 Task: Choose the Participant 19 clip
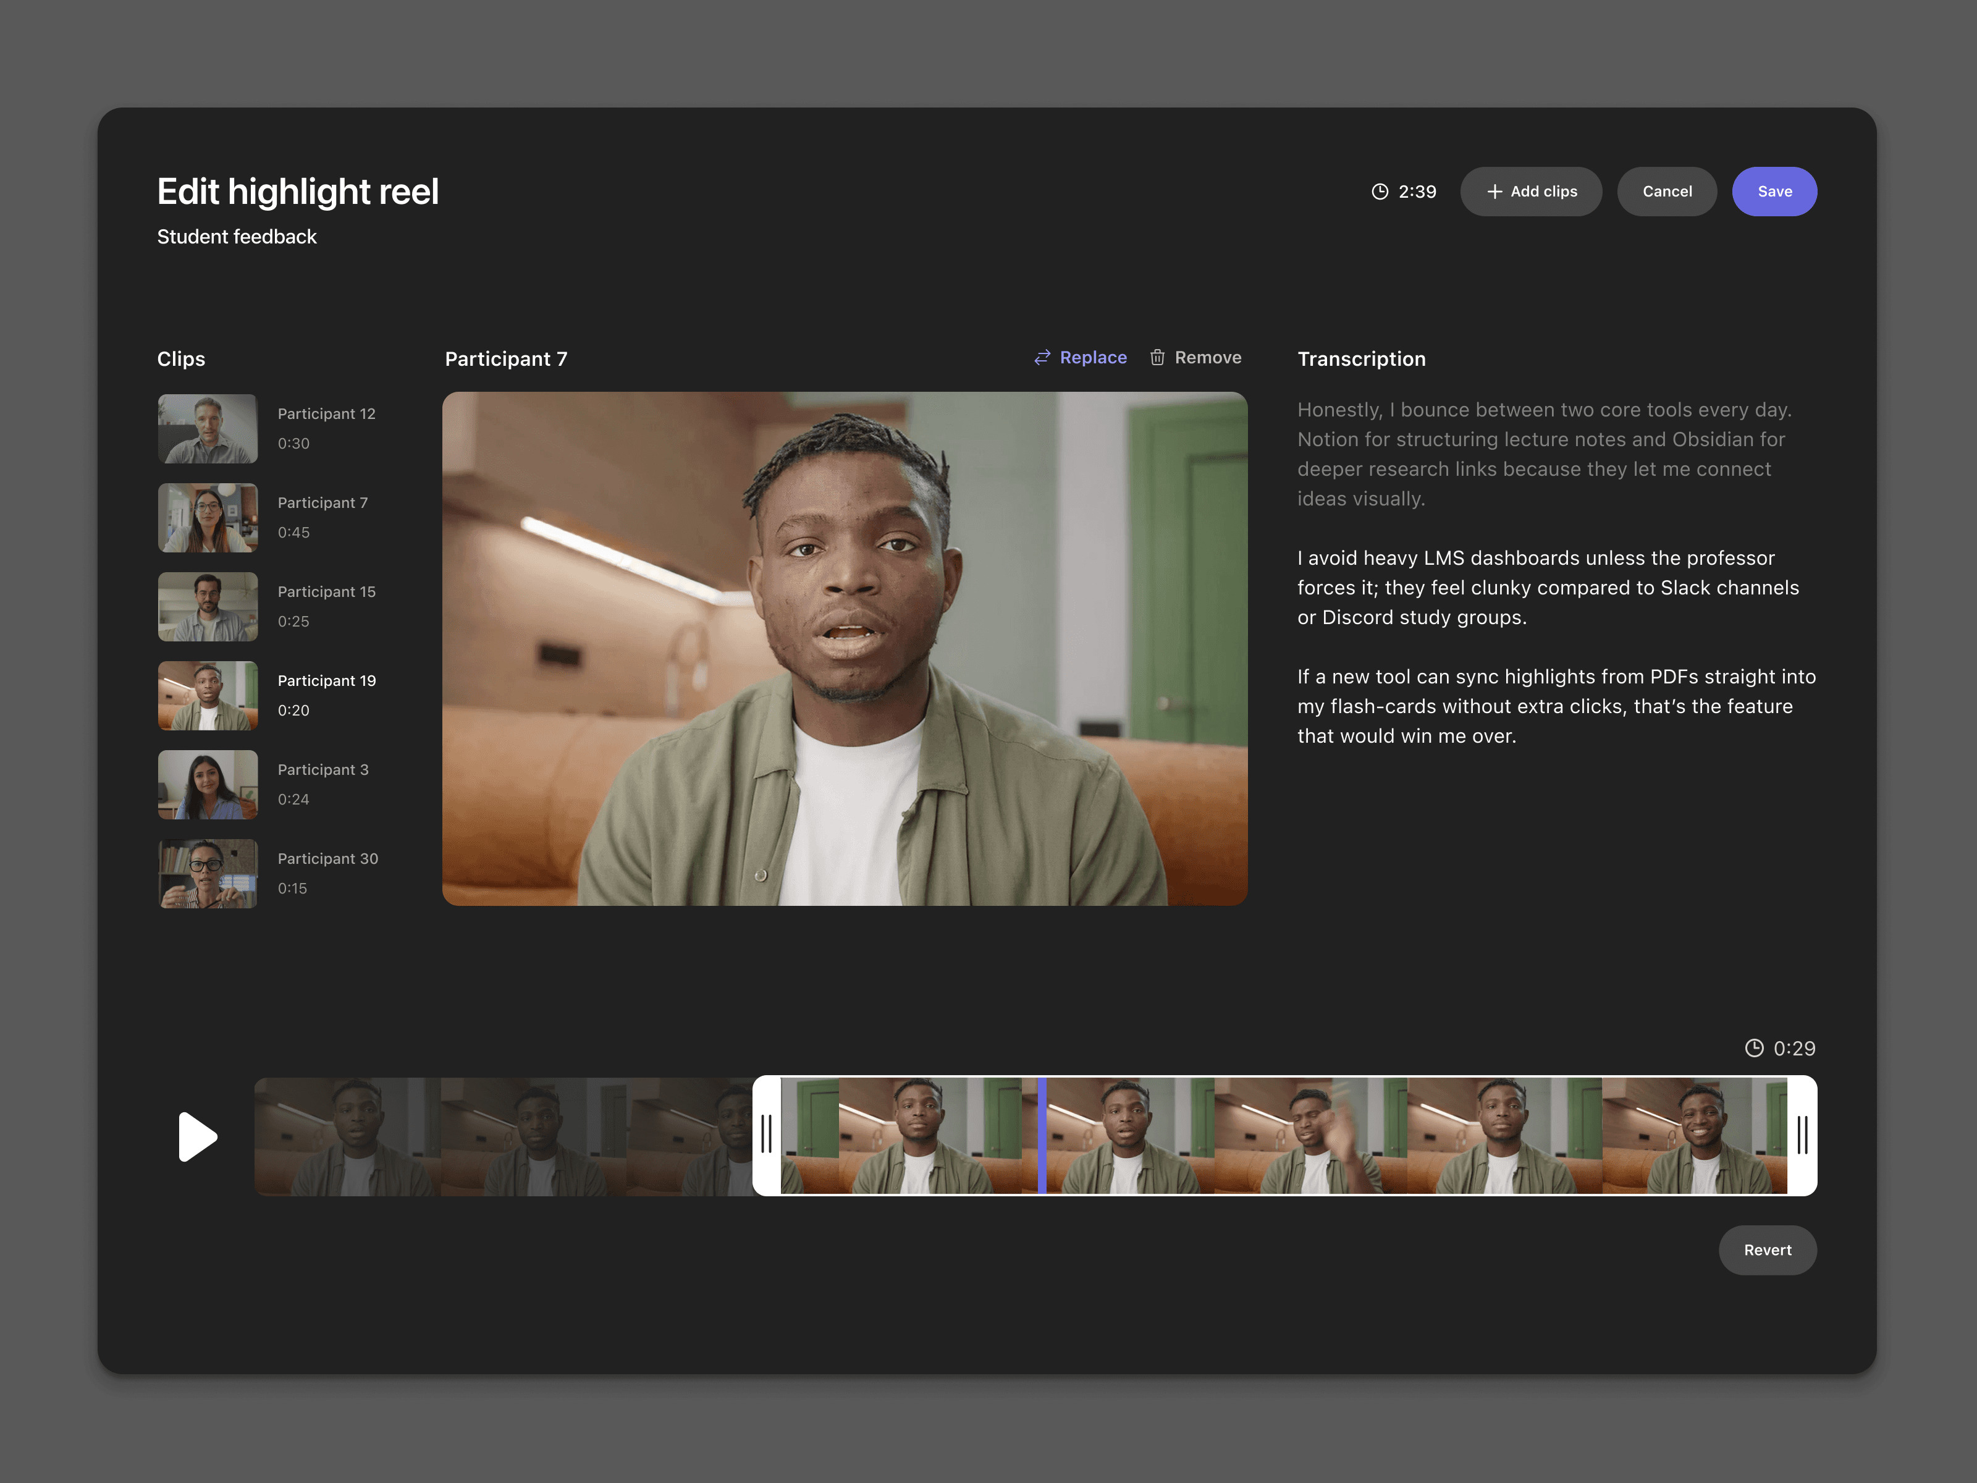point(208,695)
